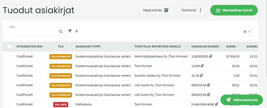Open the filter funnel icon
This screenshot has width=267, height=108.
coord(70,31)
